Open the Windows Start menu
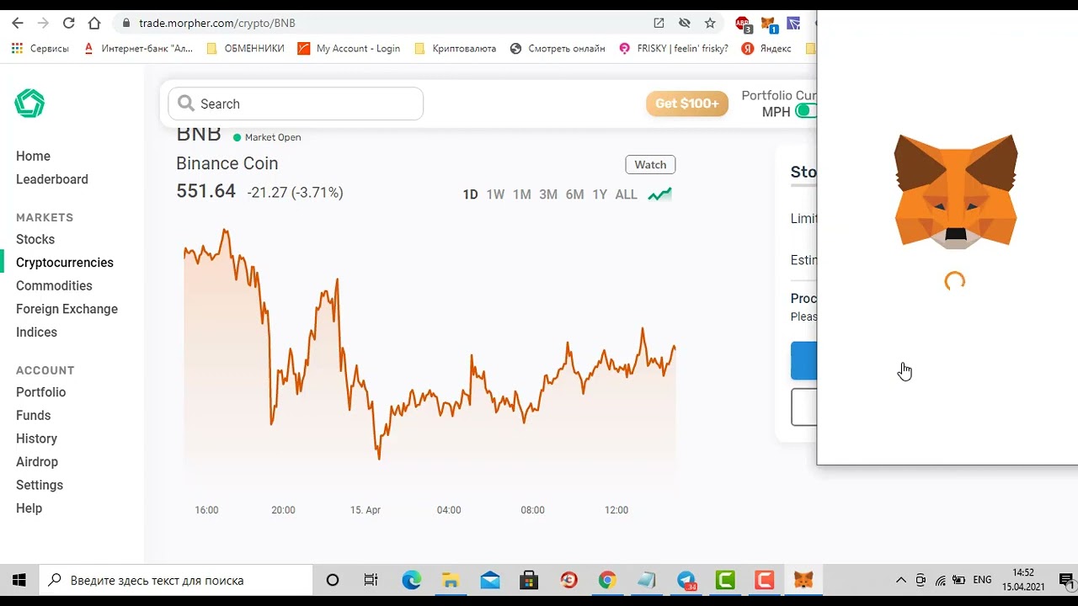 tap(19, 580)
